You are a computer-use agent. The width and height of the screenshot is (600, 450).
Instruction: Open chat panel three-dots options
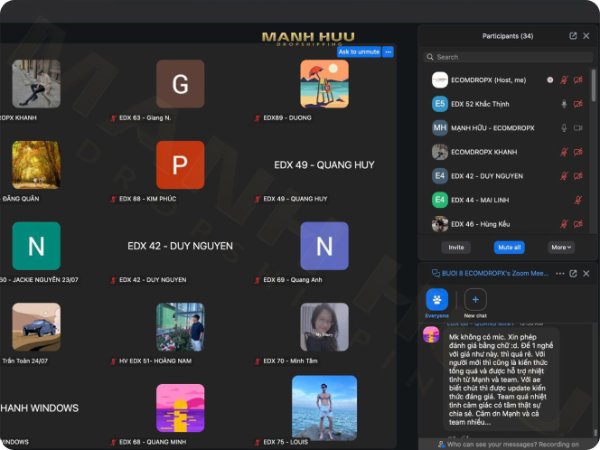pos(559,273)
